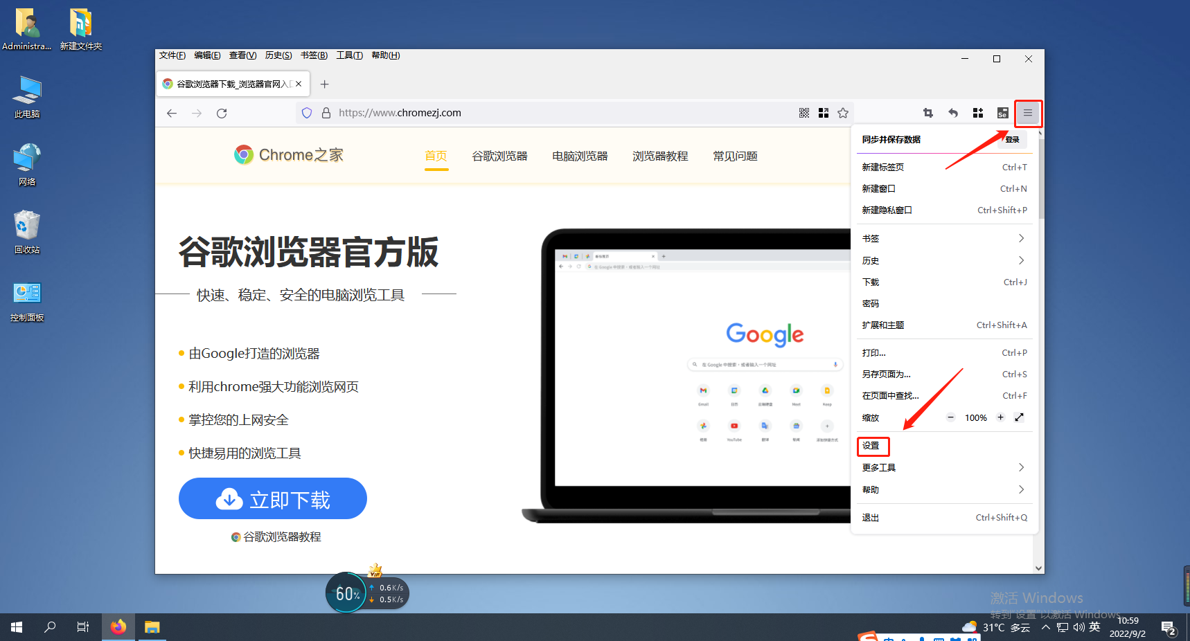Image resolution: width=1190 pixels, height=641 pixels.
Task: Open the 查看(V) menu
Action: [242, 55]
